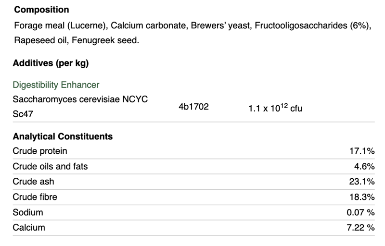The width and height of the screenshot is (385, 246).
Task: Click the Composition heading
Action: point(41,10)
